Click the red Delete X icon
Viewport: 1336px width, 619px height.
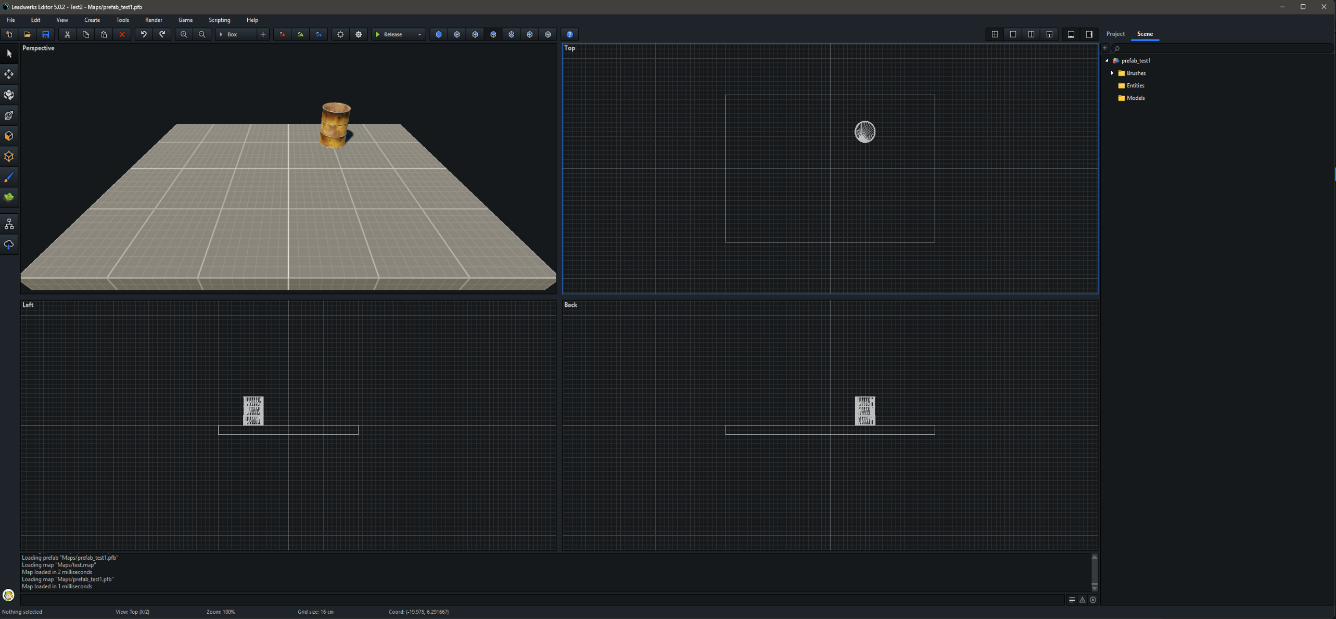coord(122,34)
